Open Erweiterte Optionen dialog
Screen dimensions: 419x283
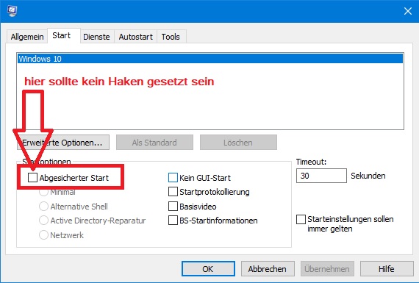(63, 143)
